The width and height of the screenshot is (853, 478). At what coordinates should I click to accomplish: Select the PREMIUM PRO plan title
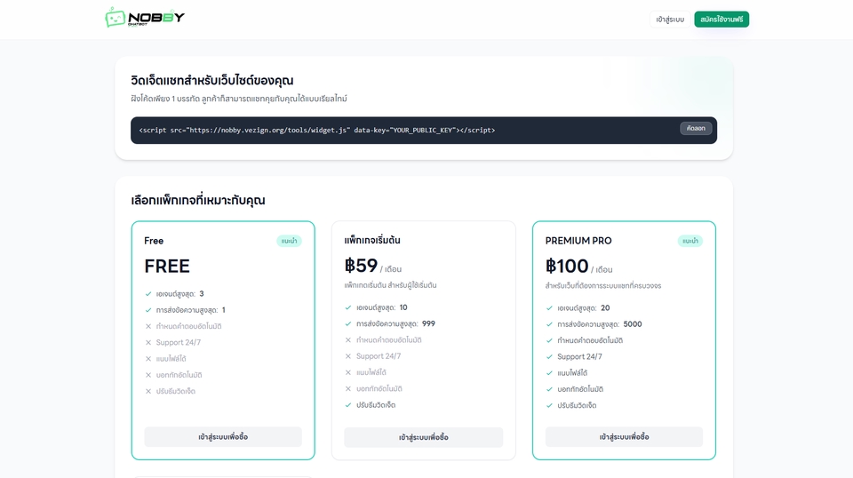(x=578, y=241)
